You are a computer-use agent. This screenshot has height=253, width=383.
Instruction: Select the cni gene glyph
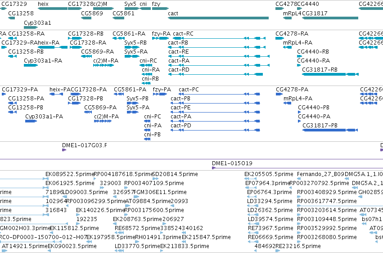(x=145, y=9)
